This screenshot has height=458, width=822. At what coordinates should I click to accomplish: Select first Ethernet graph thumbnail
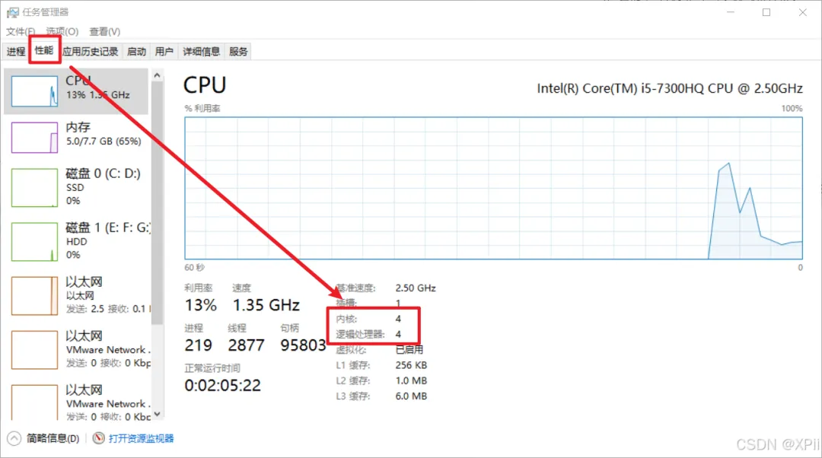point(34,295)
